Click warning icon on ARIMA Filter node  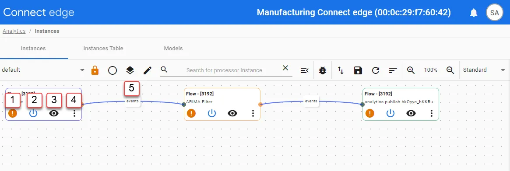click(191, 113)
